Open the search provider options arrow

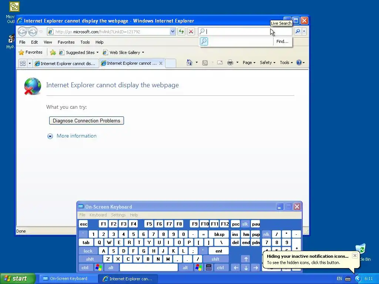pyautogui.click(x=304, y=31)
